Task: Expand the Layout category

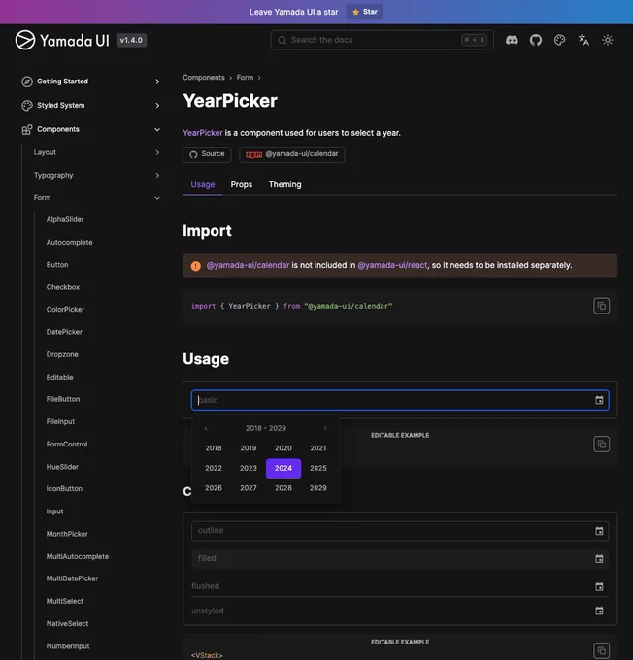Action: 157,152
